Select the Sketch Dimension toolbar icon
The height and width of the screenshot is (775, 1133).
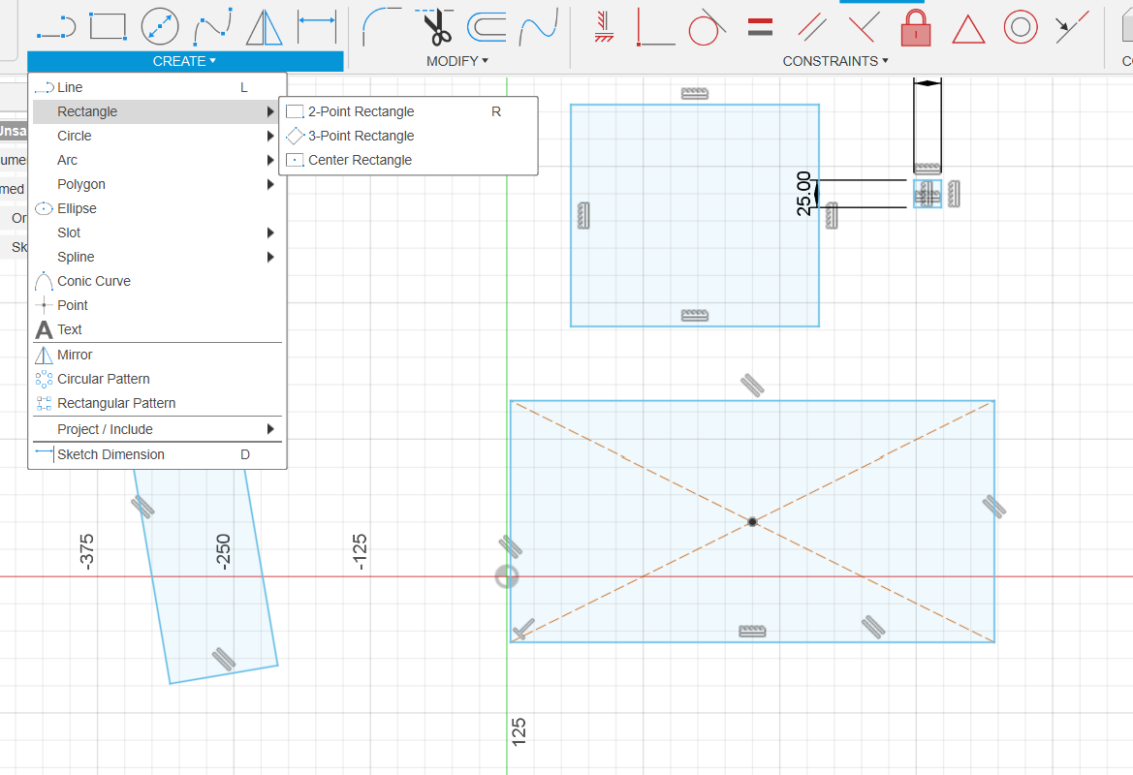(317, 27)
